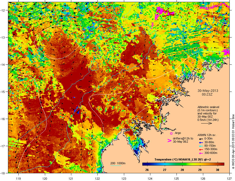Click the blue ANMN mooring arrows near 121°E
The image size is (235, 181).
77,110
